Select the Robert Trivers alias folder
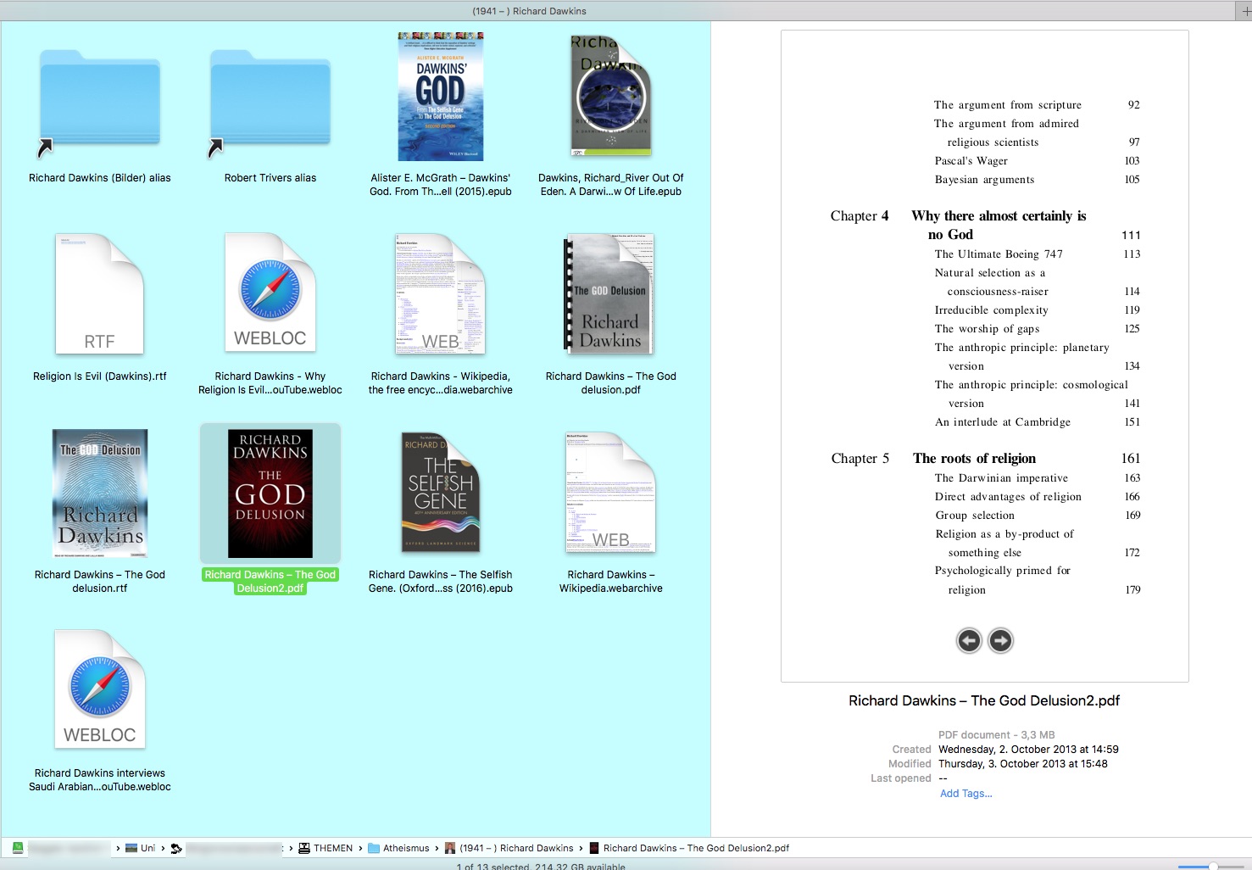This screenshot has height=870, width=1252. pyautogui.click(x=270, y=102)
